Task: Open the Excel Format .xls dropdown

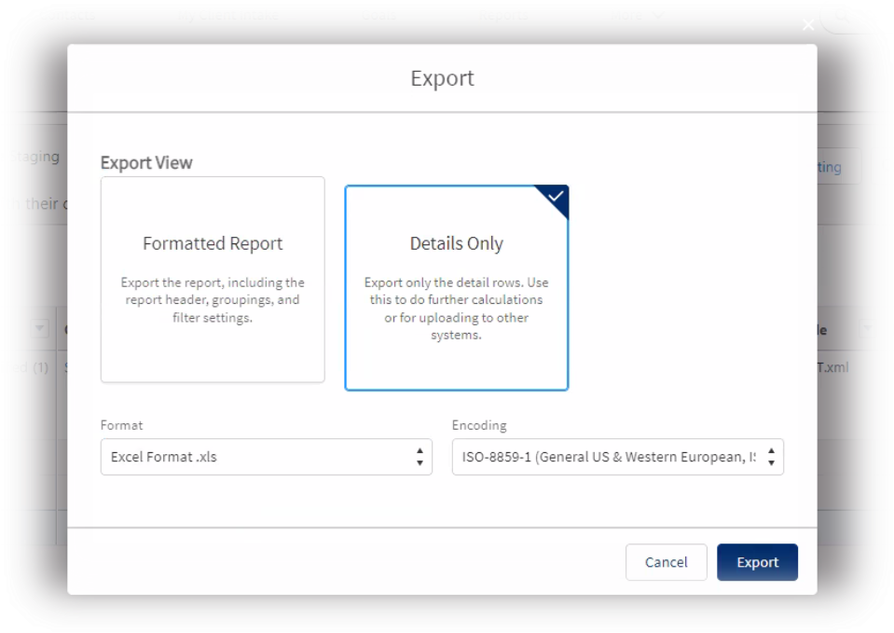Action: pos(266,457)
